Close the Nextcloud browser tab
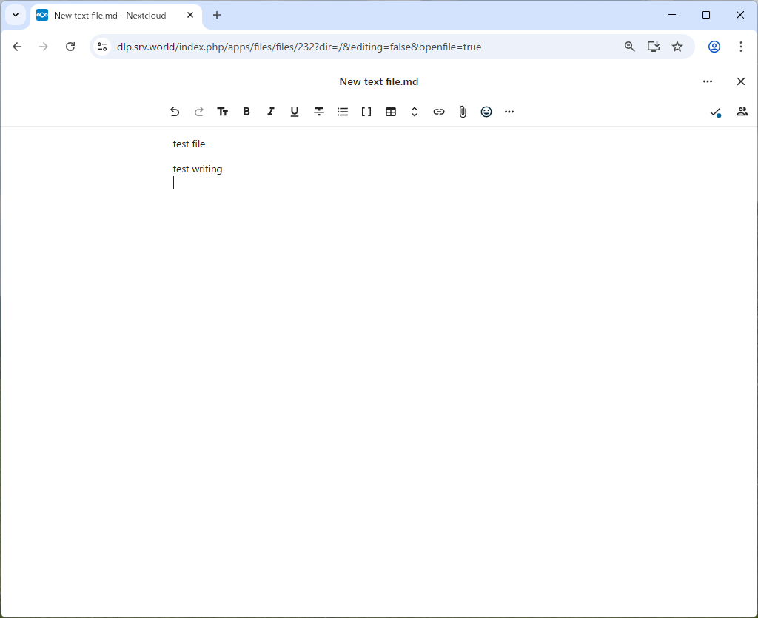Screen dimensions: 758x618 tap(190, 15)
